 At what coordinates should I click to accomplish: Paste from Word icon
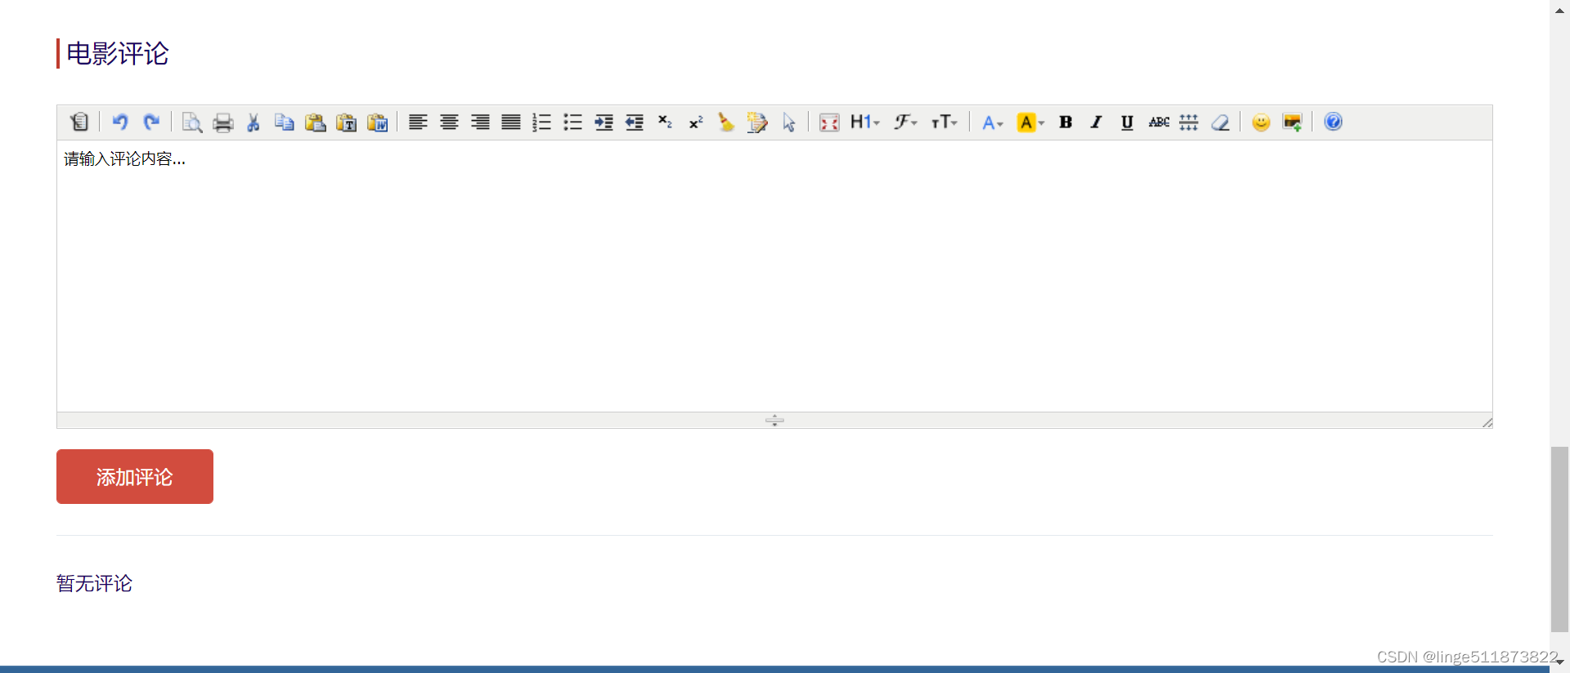click(x=378, y=122)
